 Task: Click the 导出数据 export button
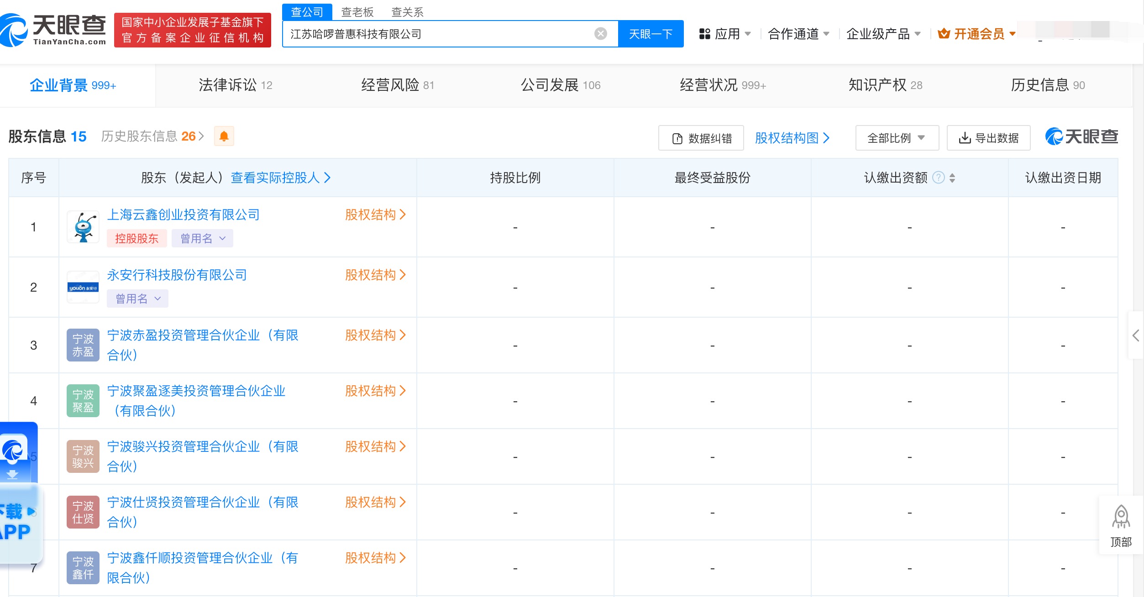[988, 138]
